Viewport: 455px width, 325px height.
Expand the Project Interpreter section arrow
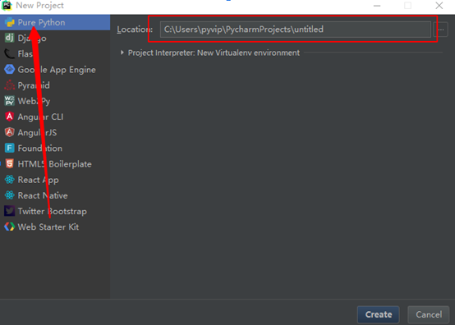122,53
